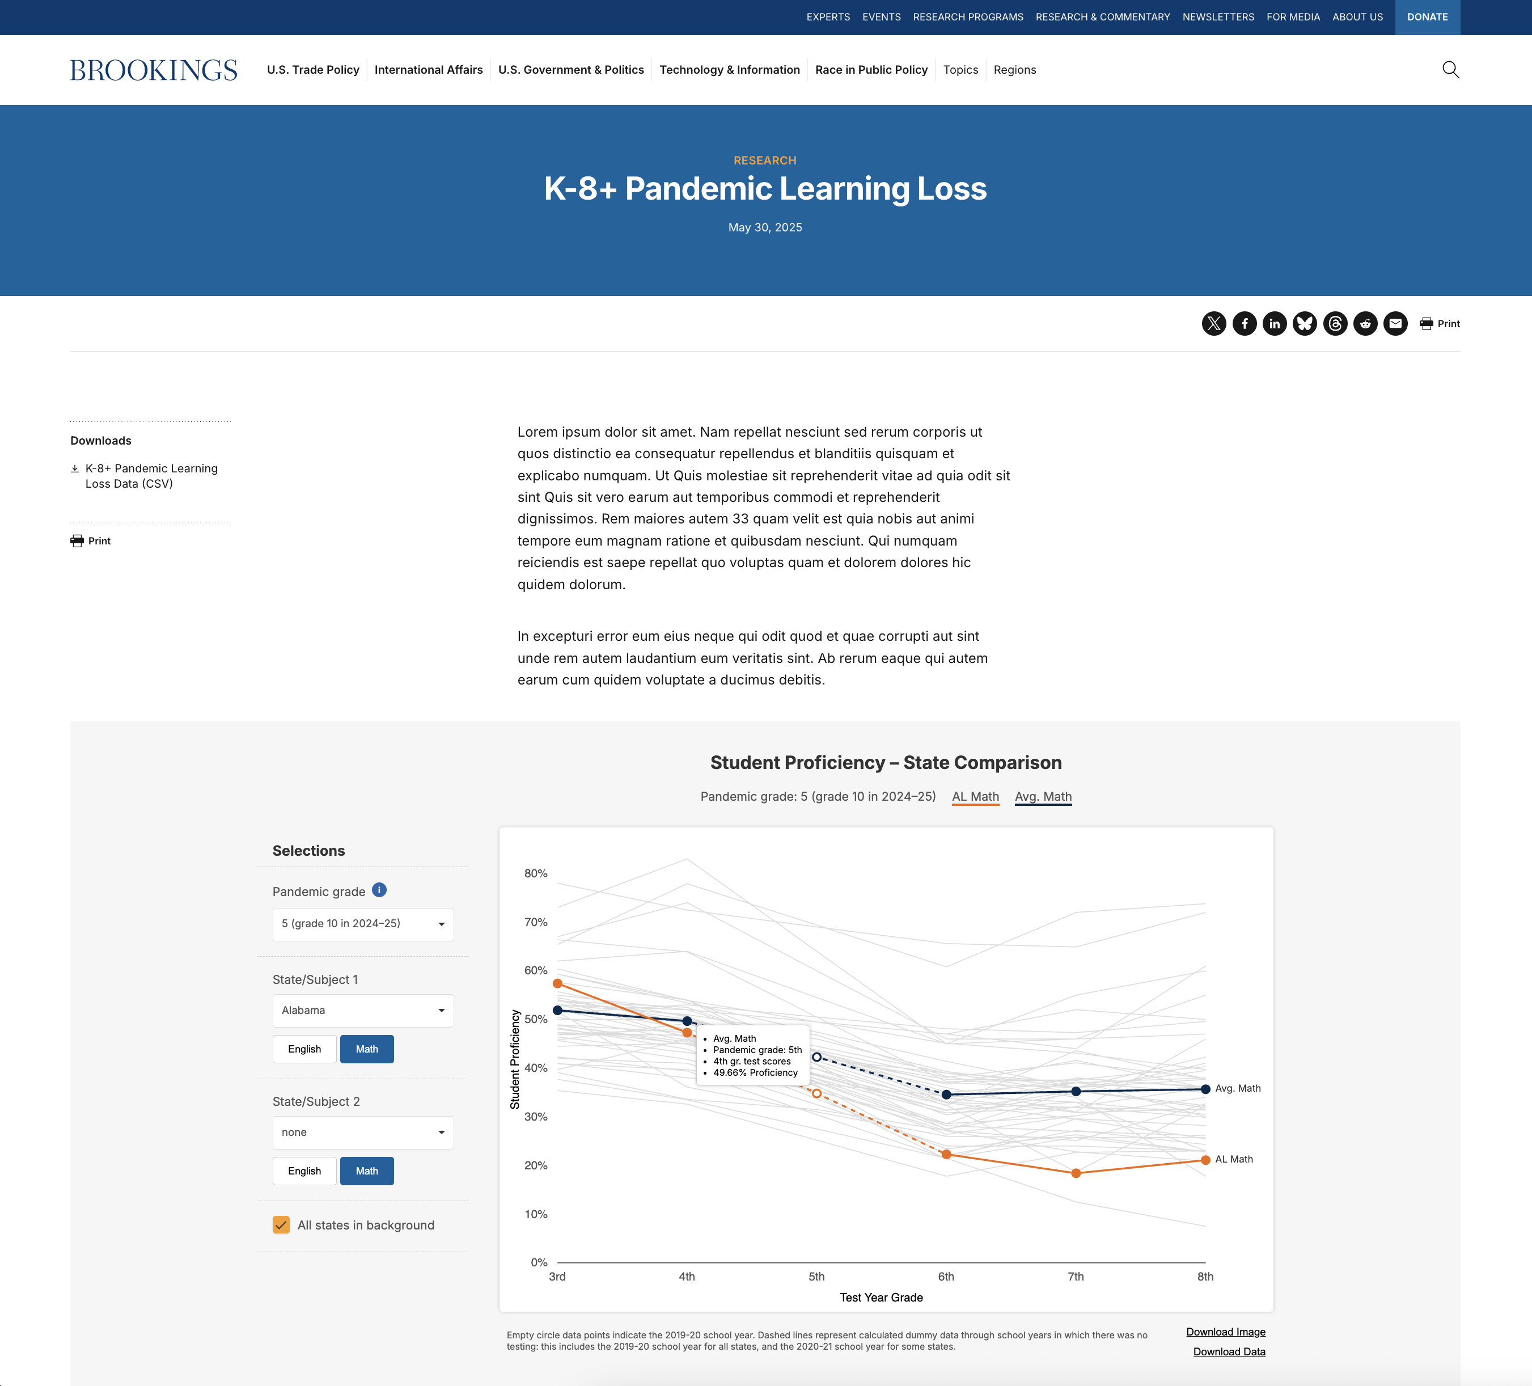Open the Topics menu item
The height and width of the screenshot is (1386, 1532).
pos(960,70)
